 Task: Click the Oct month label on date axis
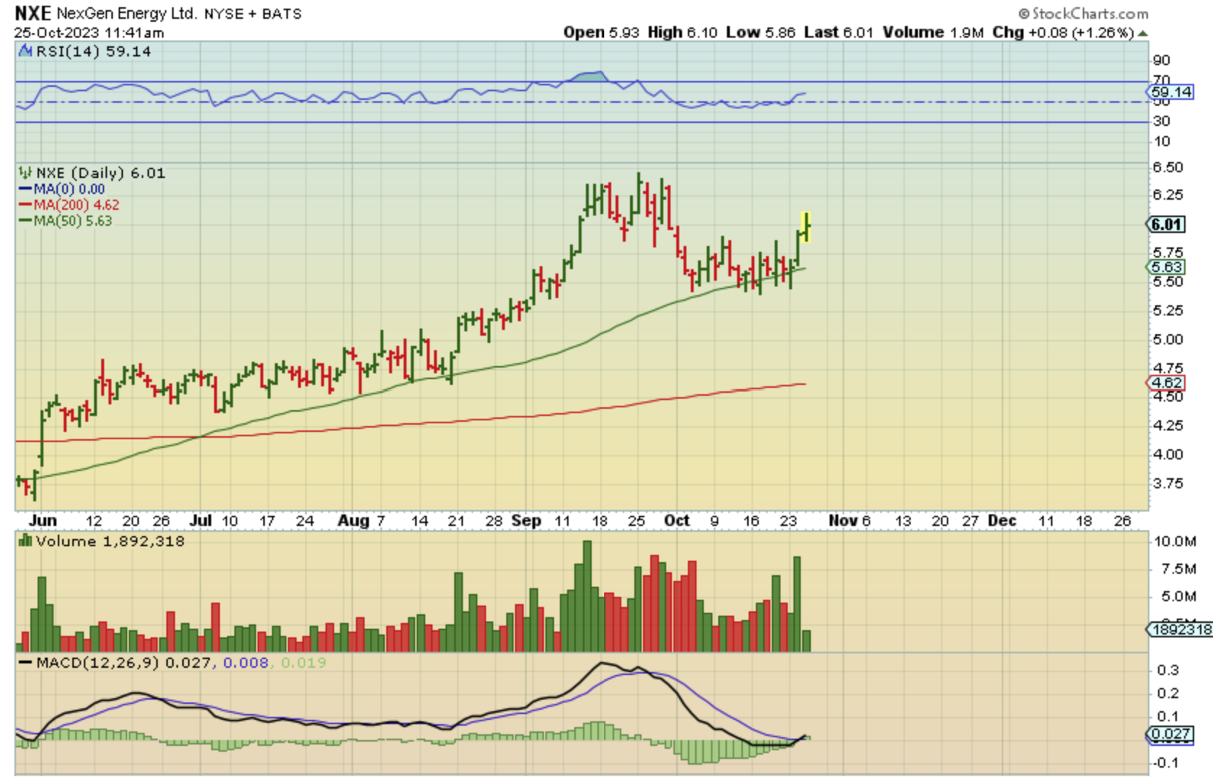677,521
